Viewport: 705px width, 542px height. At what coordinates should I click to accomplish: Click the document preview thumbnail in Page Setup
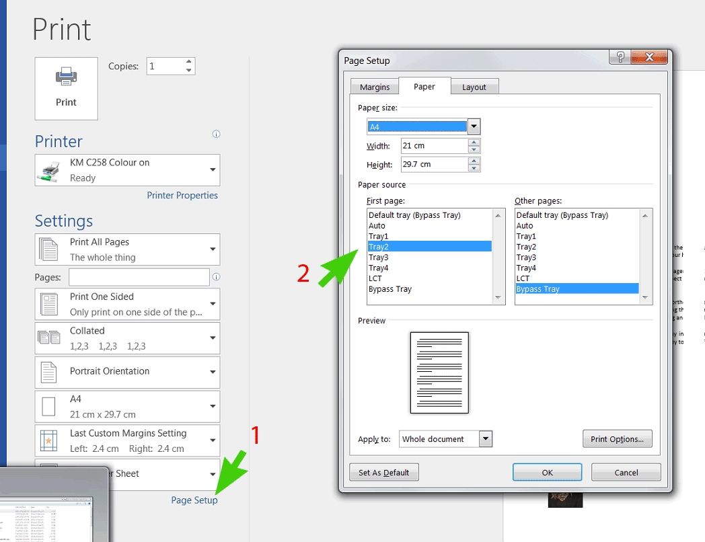[439, 372]
